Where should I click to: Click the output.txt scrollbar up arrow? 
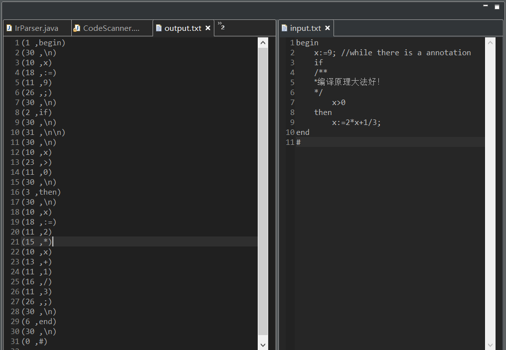[263, 42]
